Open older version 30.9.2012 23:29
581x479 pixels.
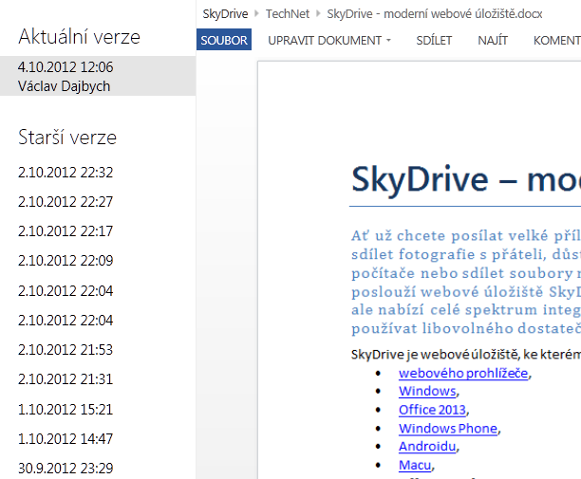[66, 469]
